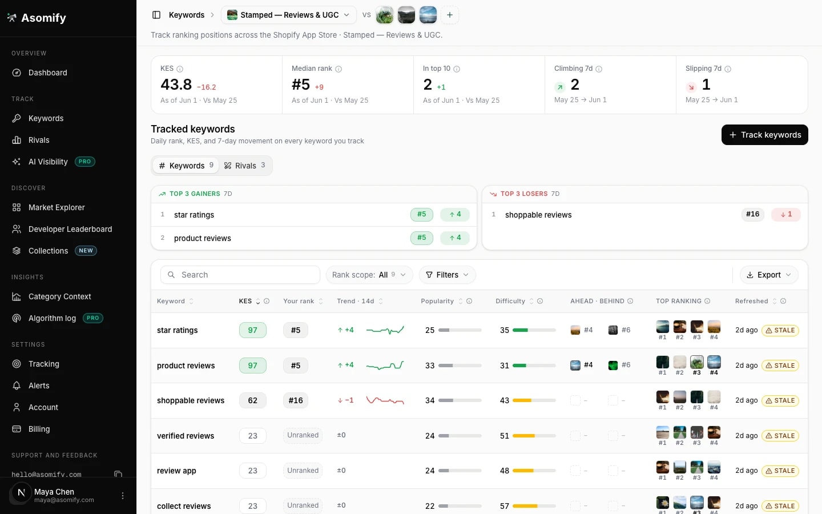This screenshot has height=514, width=822.
Task: Click the Maya Chen avatar
Action: pyautogui.click(x=21, y=492)
